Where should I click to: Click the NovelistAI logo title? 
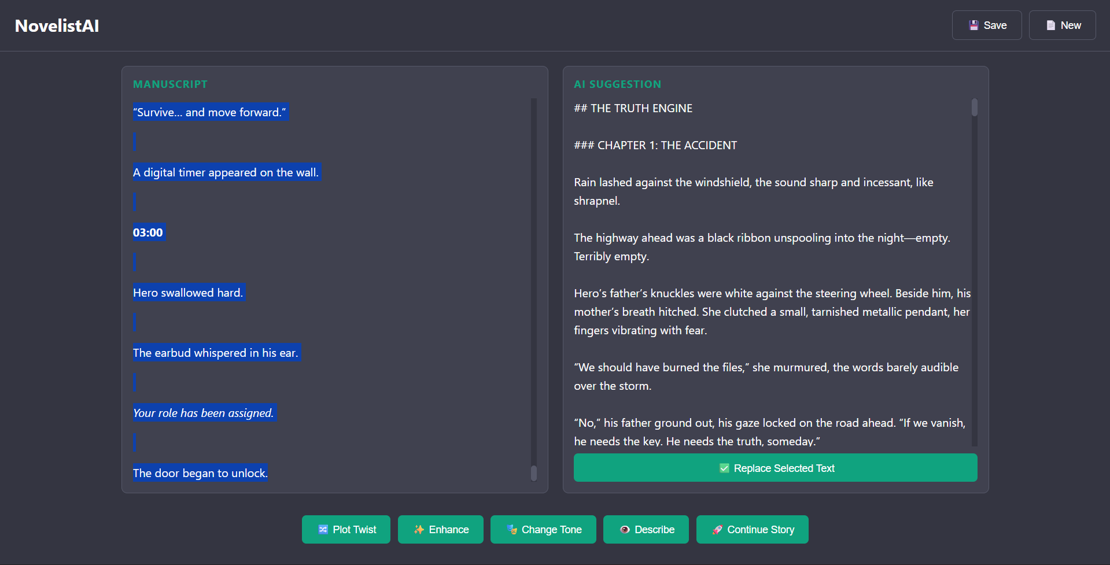pyautogui.click(x=57, y=26)
